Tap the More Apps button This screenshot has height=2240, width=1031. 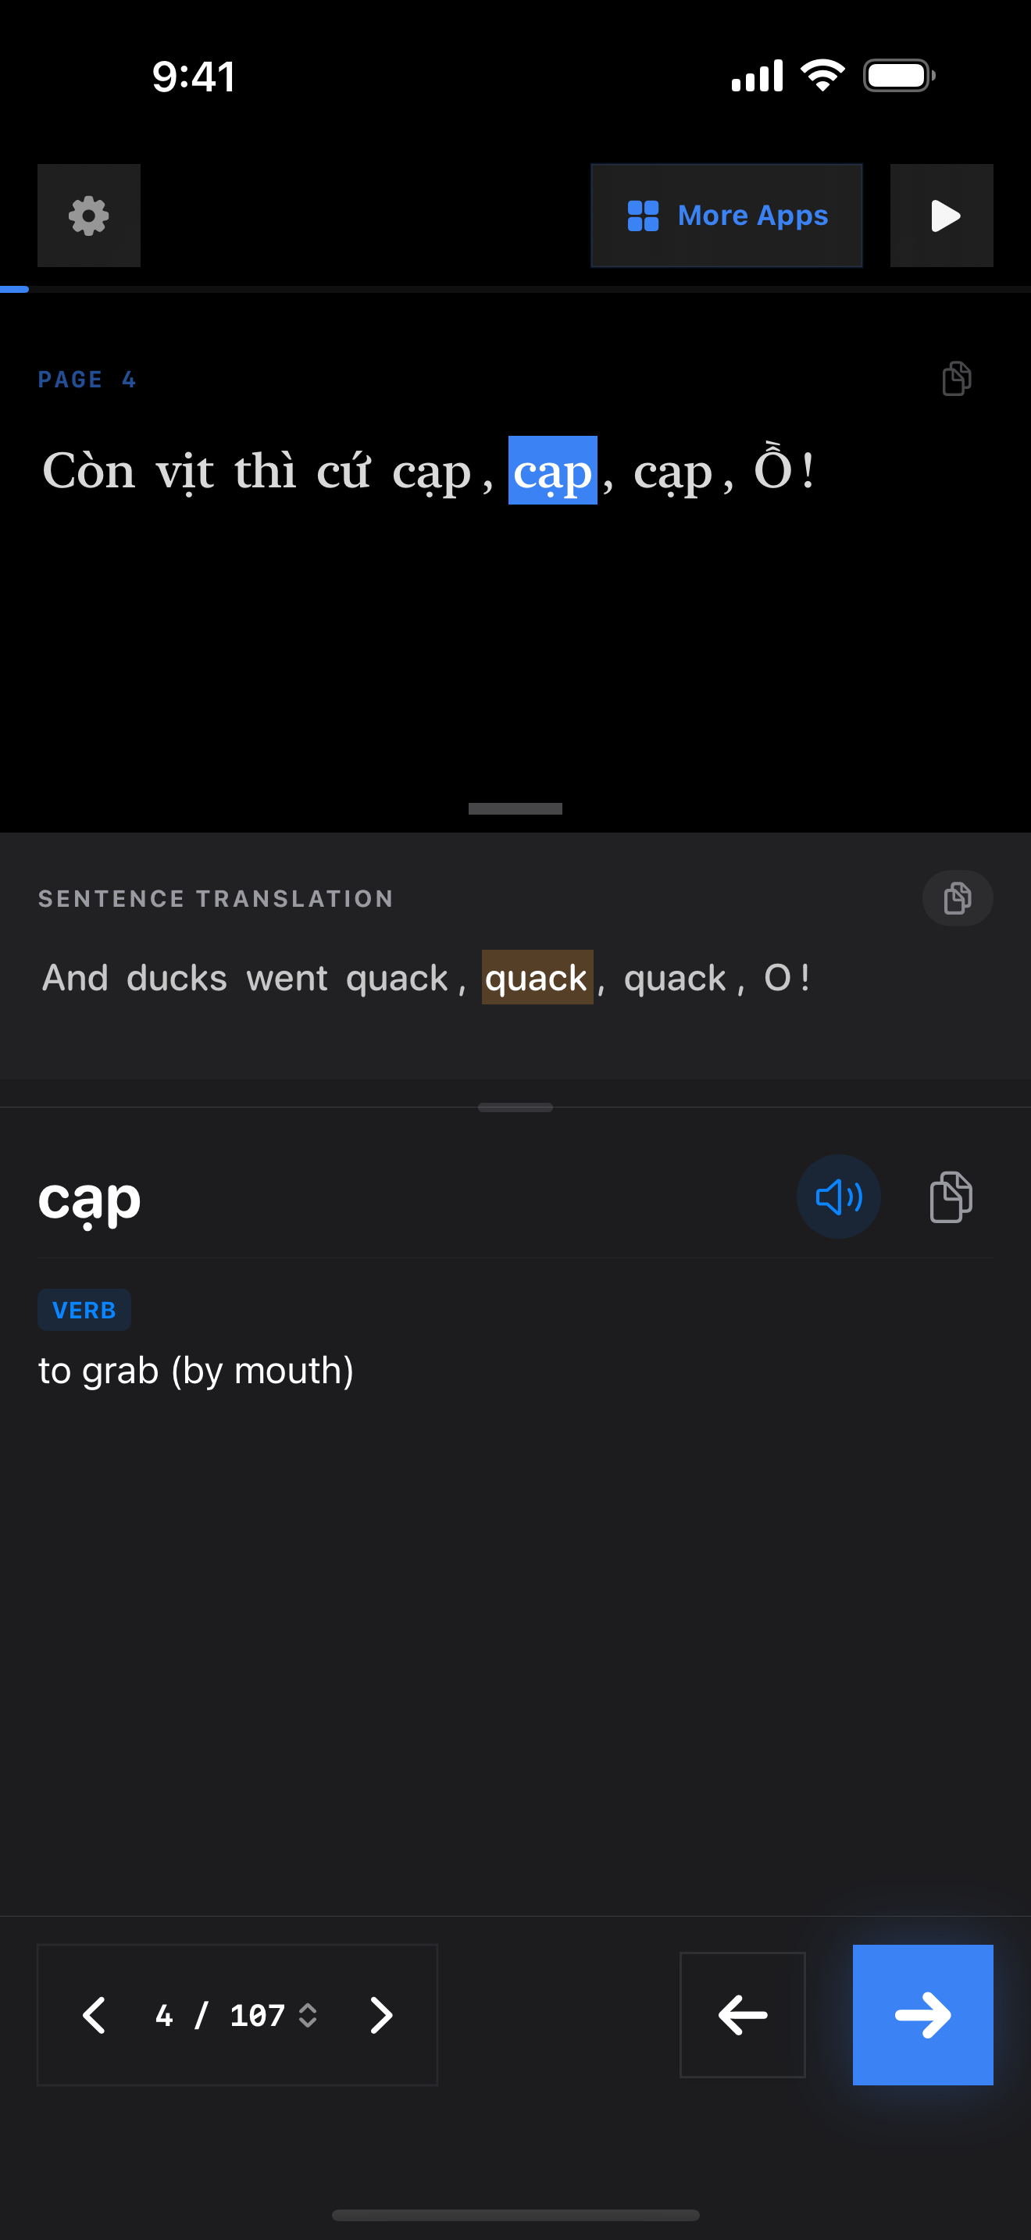[726, 216]
